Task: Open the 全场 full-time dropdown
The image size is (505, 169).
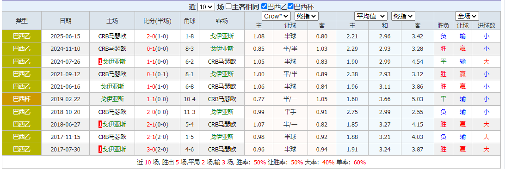Action: pos(467,16)
